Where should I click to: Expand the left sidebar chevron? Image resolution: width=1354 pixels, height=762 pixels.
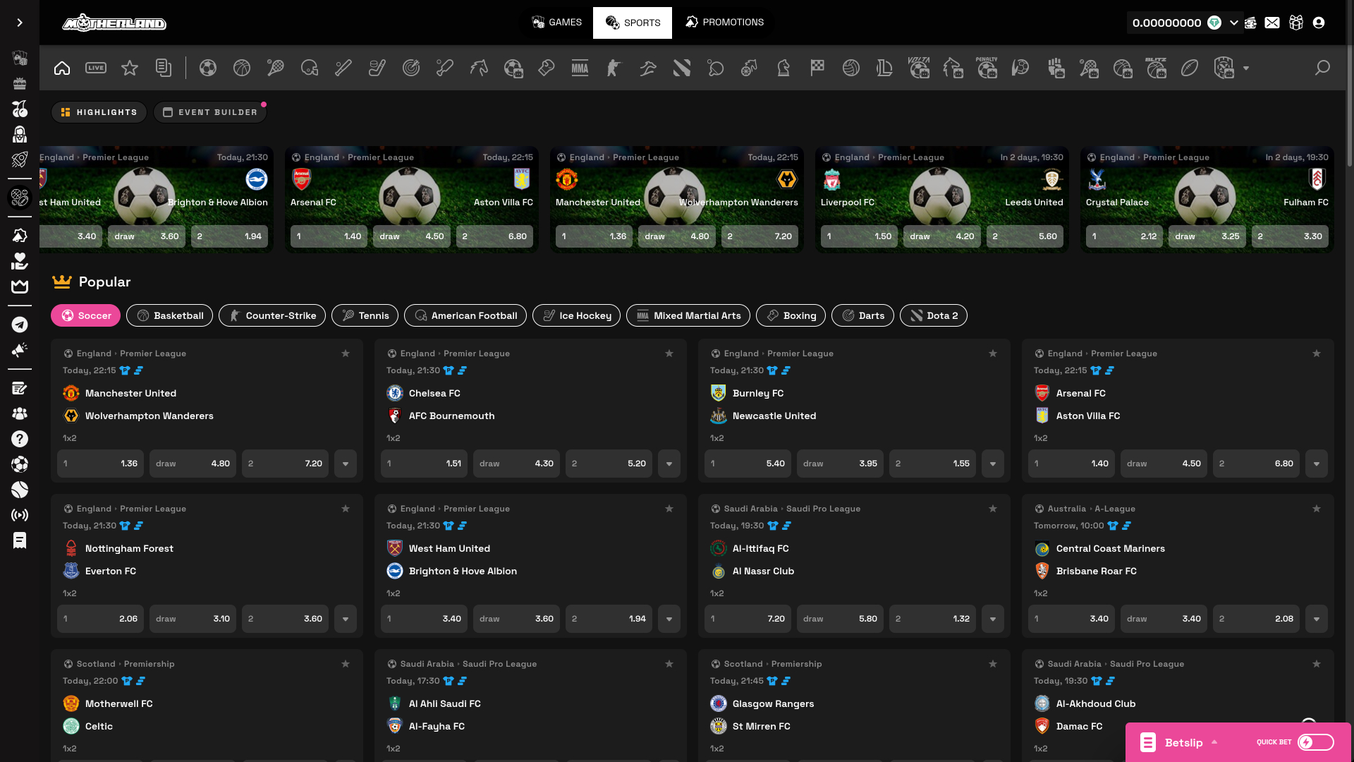point(20,23)
